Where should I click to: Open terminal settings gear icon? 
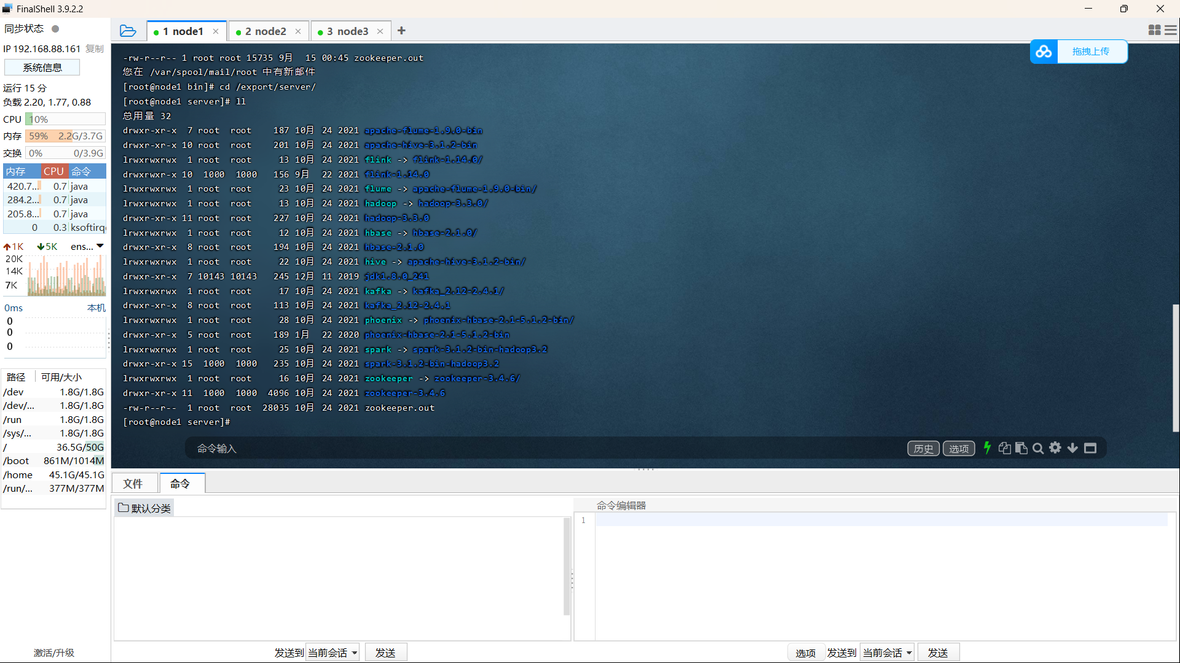click(1055, 448)
